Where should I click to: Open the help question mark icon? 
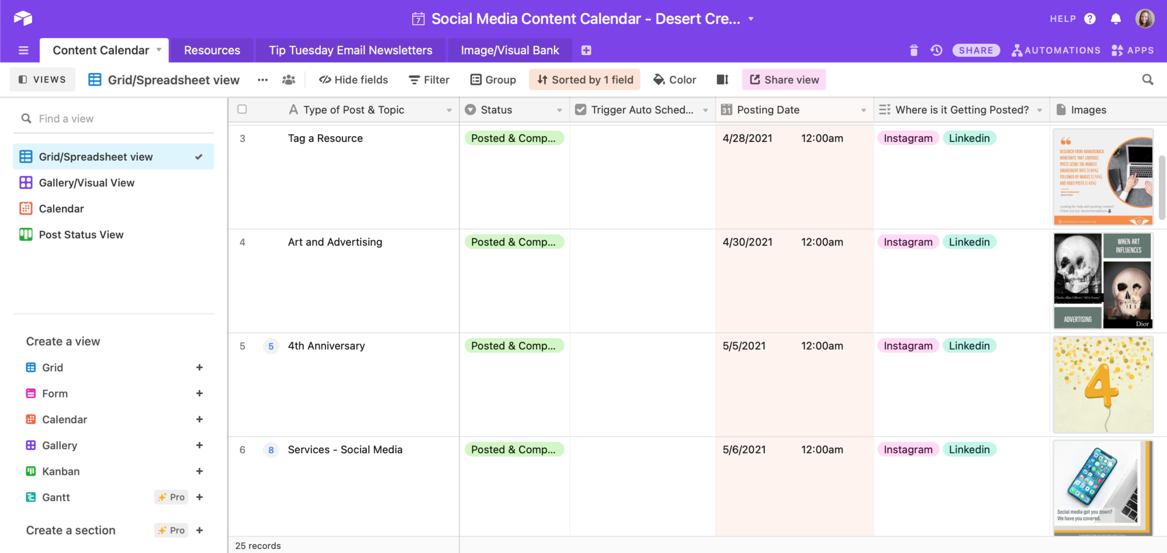click(x=1090, y=19)
